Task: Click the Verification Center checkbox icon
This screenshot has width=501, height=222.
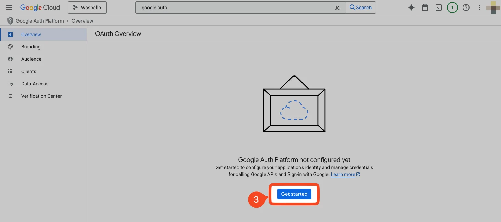Action: 10,96
